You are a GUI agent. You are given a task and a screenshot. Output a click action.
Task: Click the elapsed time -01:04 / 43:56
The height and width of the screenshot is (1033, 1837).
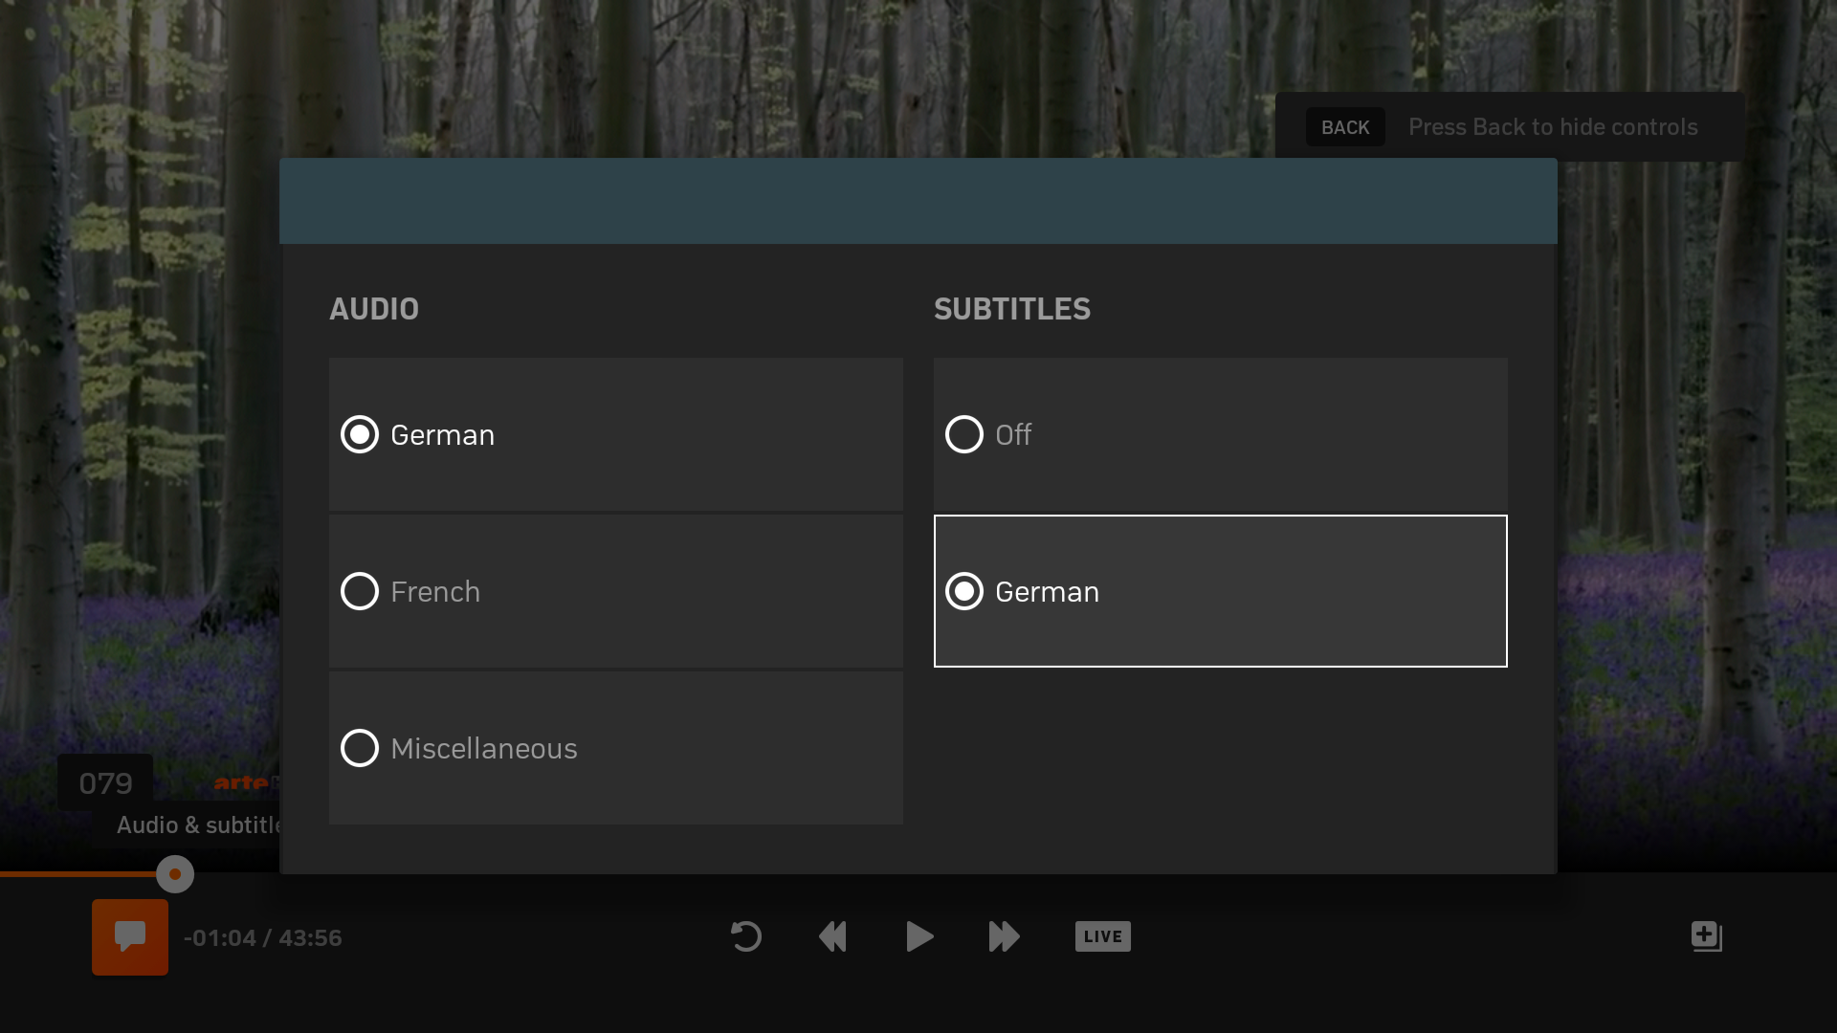(x=263, y=937)
